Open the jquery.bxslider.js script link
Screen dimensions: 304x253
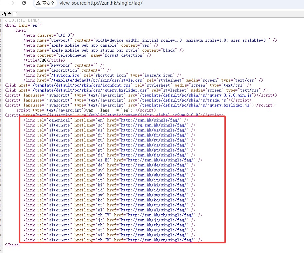click(x=194, y=105)
